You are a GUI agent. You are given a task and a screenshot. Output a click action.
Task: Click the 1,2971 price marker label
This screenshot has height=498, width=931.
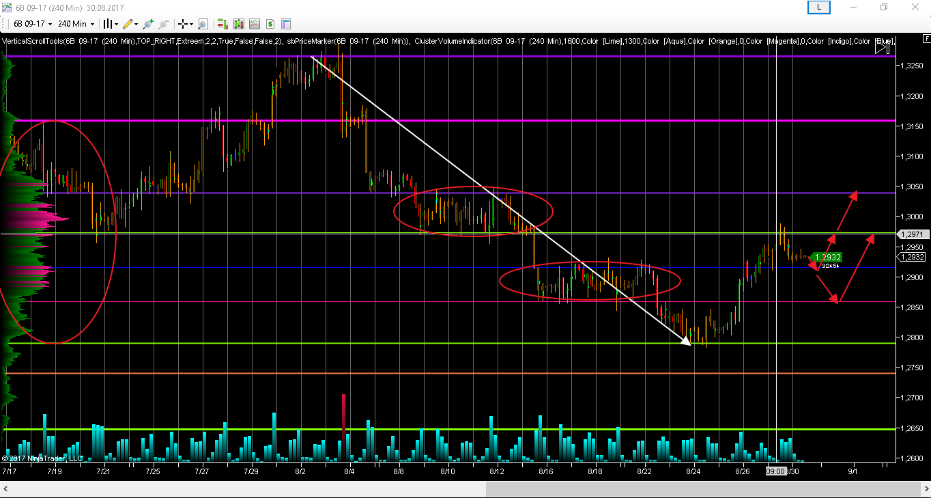913,234
